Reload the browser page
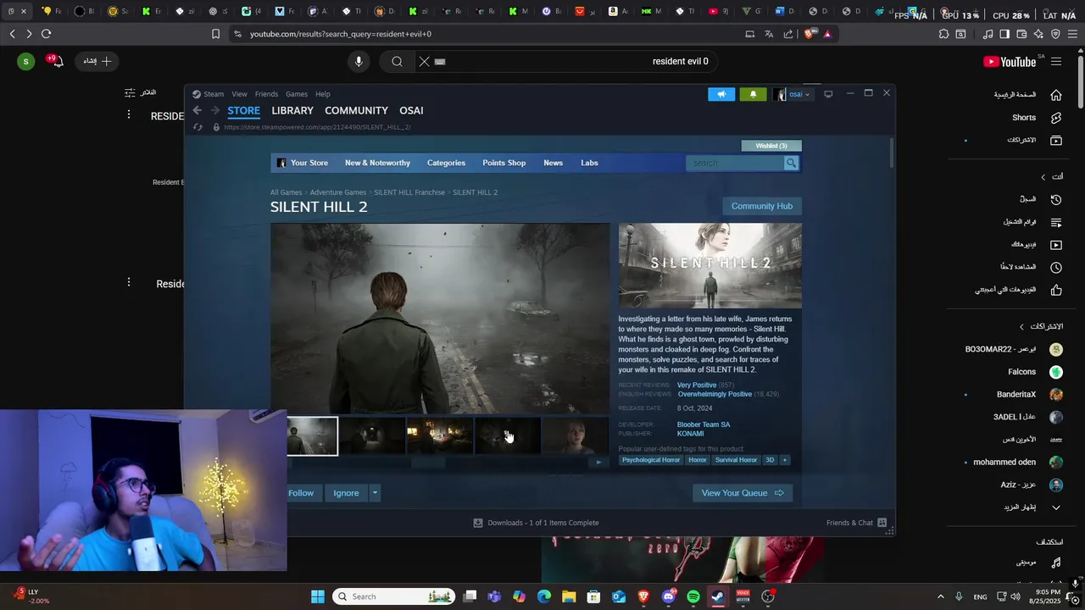Image resolution: width=1085 pixels, height=610 pixels. pos(46,34)
